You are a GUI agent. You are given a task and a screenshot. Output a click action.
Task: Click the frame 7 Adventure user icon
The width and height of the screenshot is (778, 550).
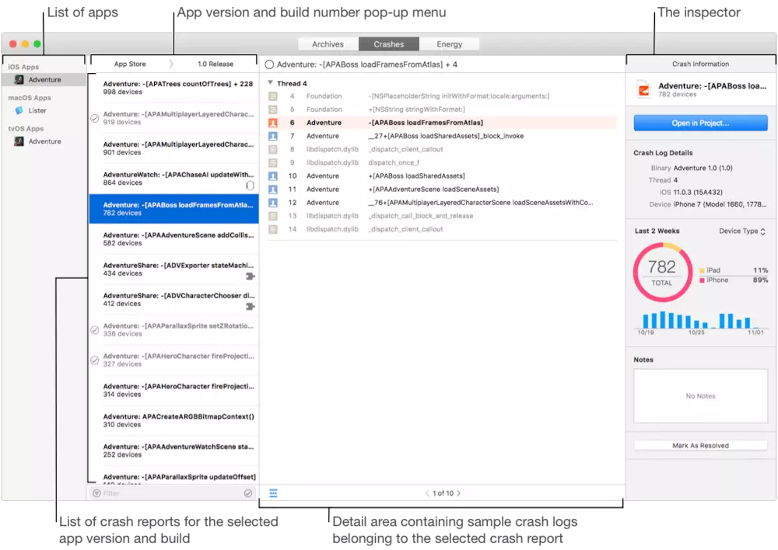[273, 136]
